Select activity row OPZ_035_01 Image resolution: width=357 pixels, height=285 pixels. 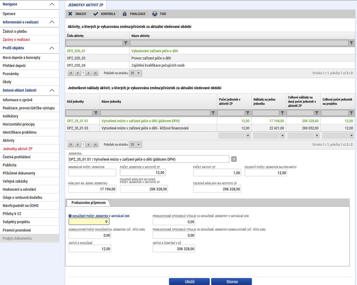[210, 51]
